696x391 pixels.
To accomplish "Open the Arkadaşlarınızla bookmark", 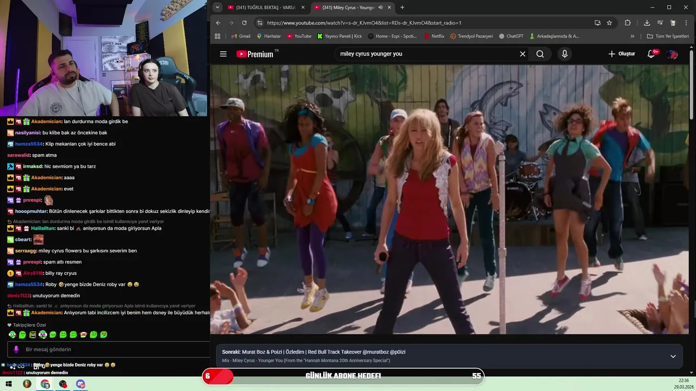I will (554, 36).
